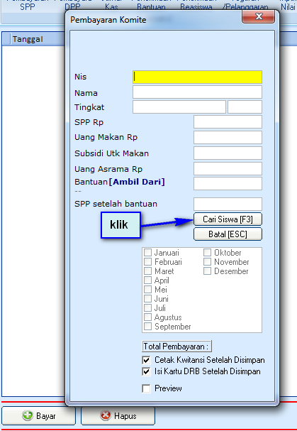Click the red X Hapus icon
This screenshot has width=297, height=431.
point(106,415)
